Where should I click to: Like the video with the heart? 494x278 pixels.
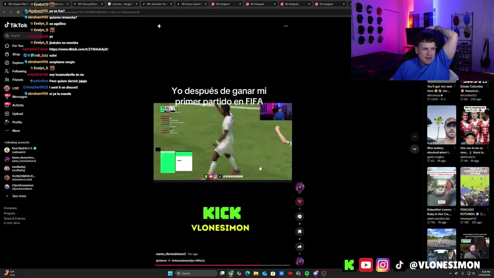(299, 201)
